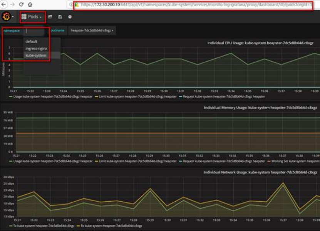This screenshot has height=231, width=320.
Task: Click the Working Set legend color line
Action: [268, 161]
